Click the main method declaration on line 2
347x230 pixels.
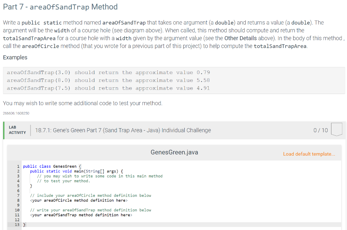tap(76, 171)
